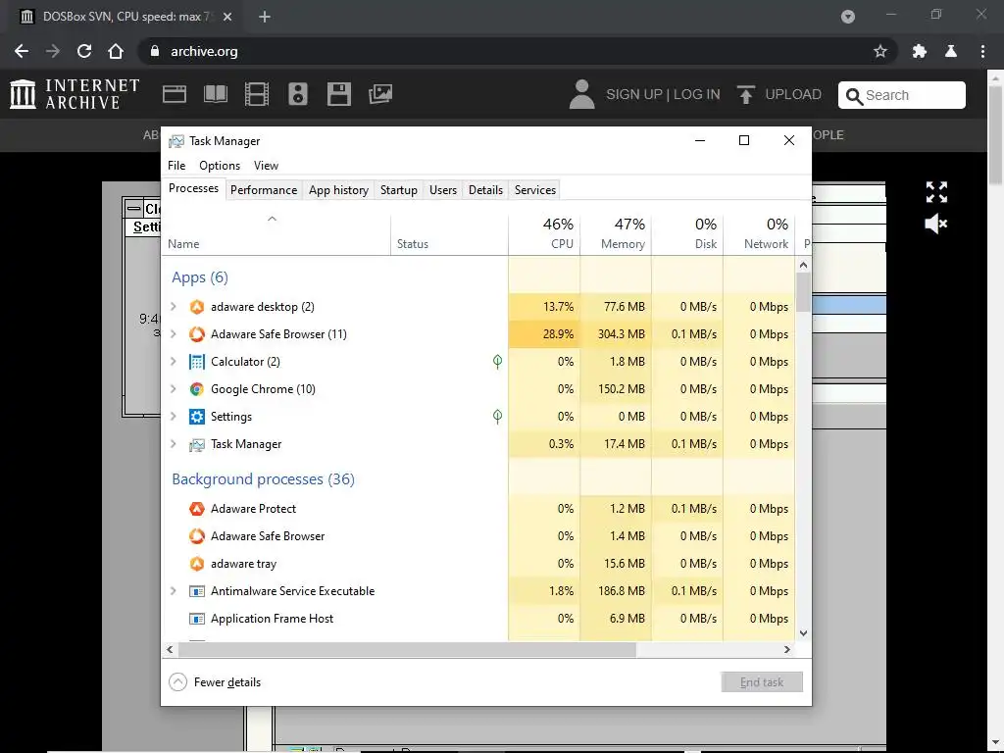
Task: Open the Software floppy disk icon
Action: coord(338,94)
